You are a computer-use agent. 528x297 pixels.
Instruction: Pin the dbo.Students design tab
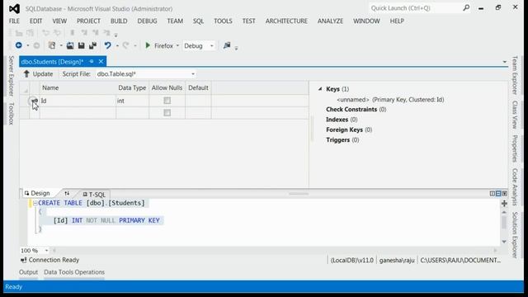92,62
